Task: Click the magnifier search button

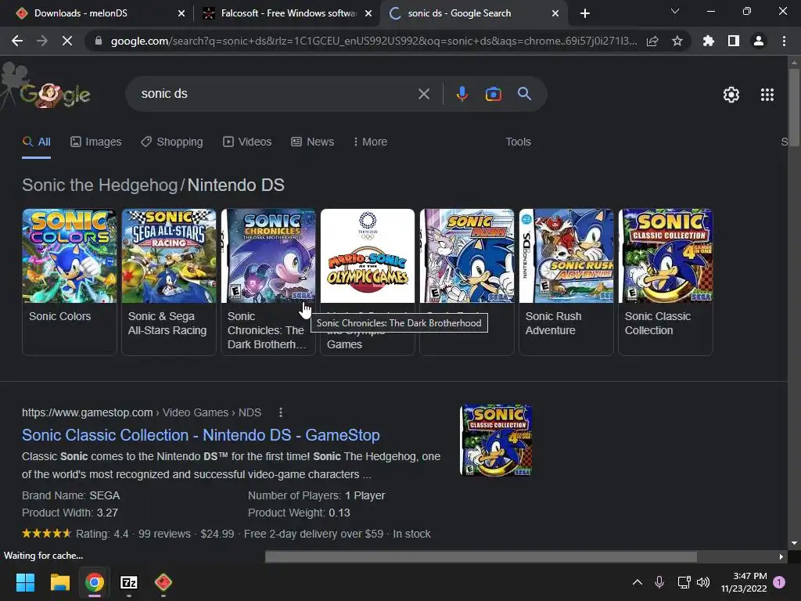Action: coord(525,94)
